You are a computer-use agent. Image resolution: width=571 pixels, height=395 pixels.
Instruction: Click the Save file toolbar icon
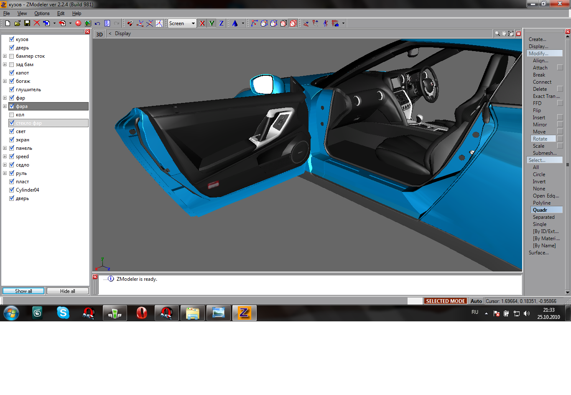(x=27, y=23)
